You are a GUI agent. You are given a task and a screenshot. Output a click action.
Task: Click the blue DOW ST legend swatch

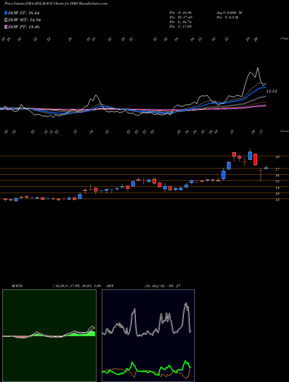6,13
